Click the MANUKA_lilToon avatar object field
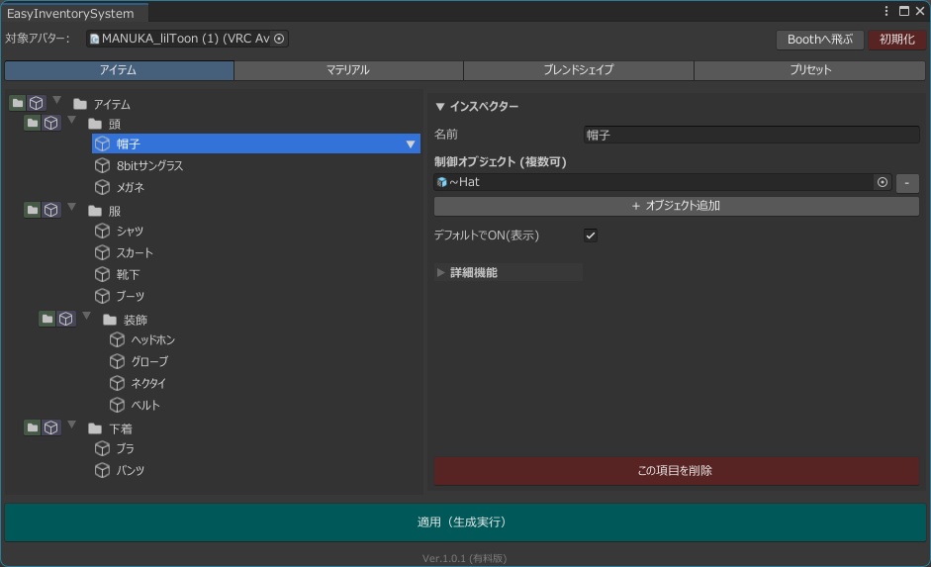The height and width of the screenshot is (567, 931). 188,39
